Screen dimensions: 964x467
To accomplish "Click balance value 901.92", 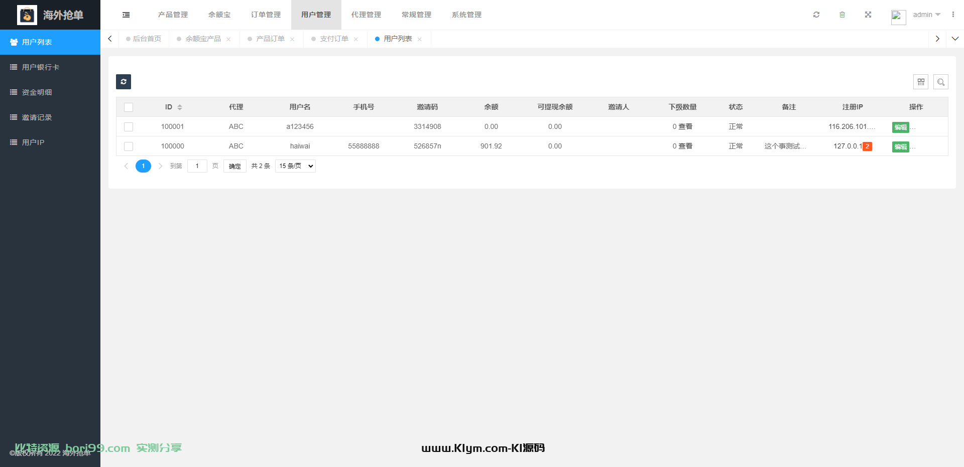I will coord(491,146).
